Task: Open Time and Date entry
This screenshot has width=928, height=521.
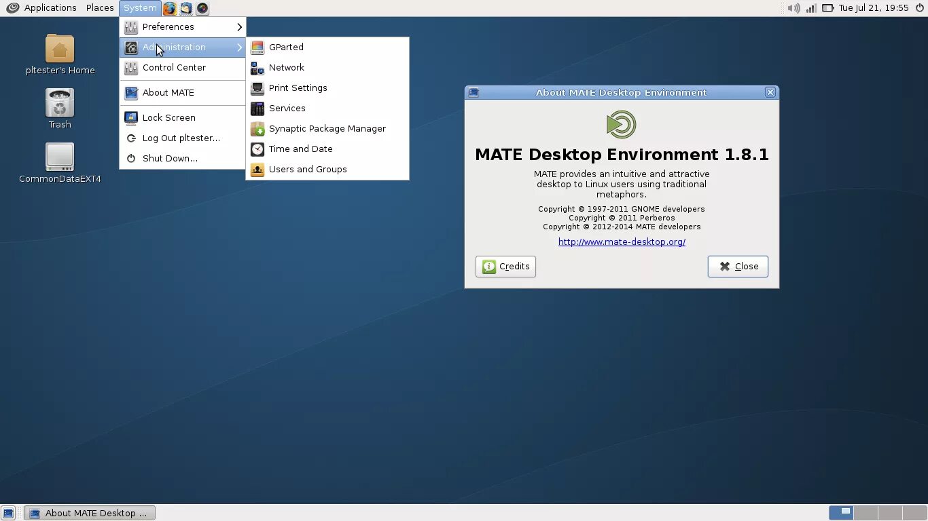Action: pos(327,149)
